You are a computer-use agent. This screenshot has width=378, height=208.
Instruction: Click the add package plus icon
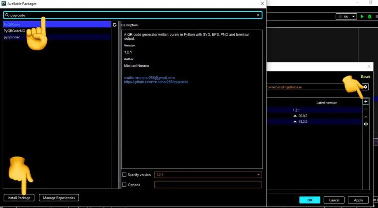point(366,102)
